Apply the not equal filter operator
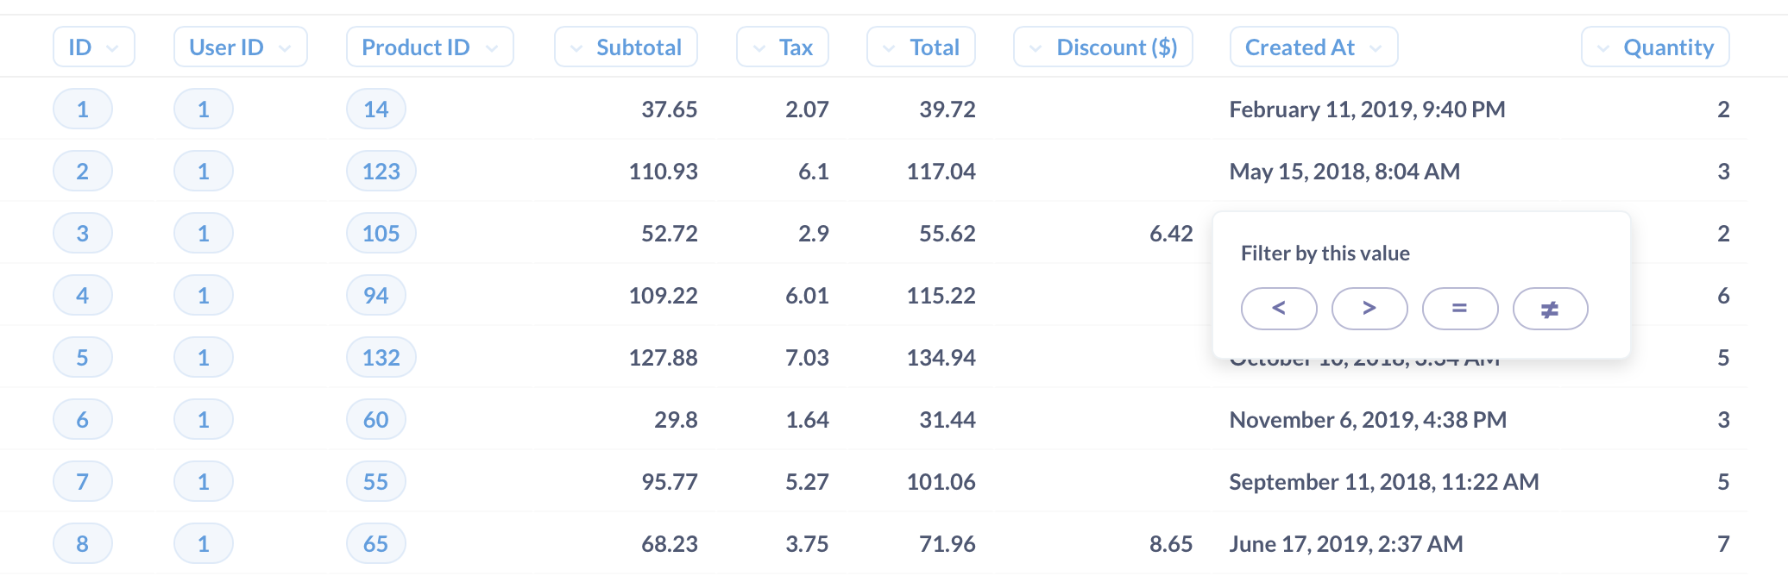 [1550, 309]
